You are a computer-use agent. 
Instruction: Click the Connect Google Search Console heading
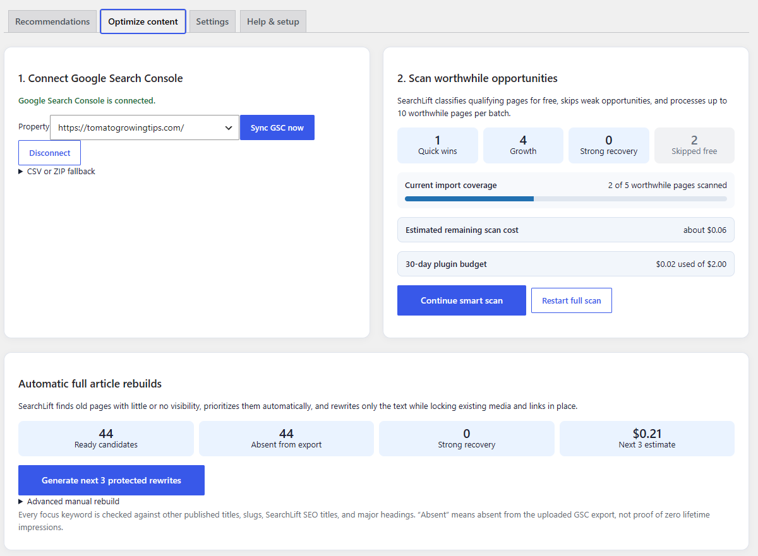coord(100,78)
